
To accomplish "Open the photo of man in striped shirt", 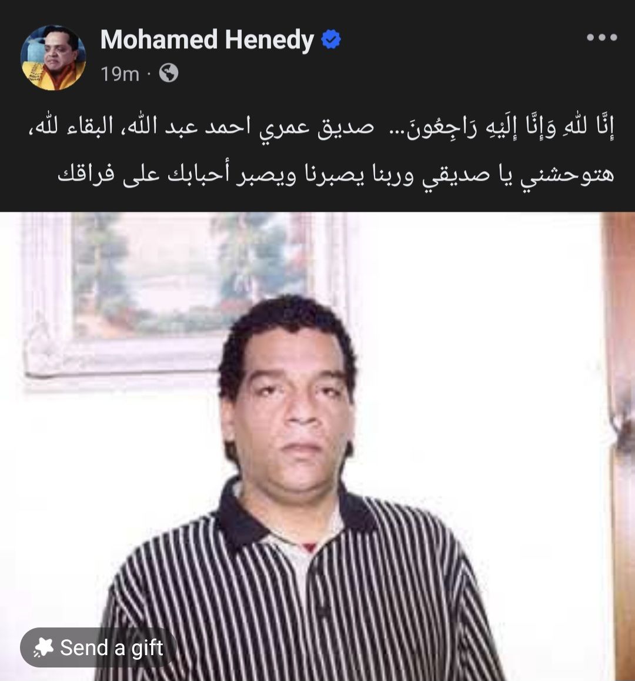I will tap(317, 447).
